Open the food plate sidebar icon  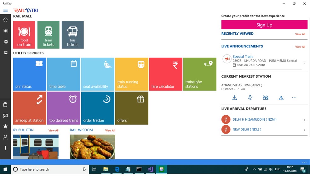click(x=6, y=31)
